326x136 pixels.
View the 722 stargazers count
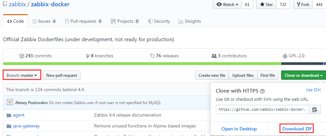pyautogui.click(x=283, y=4)
